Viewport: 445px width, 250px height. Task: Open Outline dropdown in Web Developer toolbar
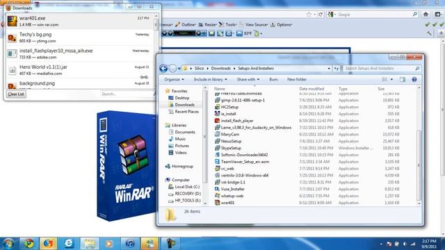tap(186, 25)
